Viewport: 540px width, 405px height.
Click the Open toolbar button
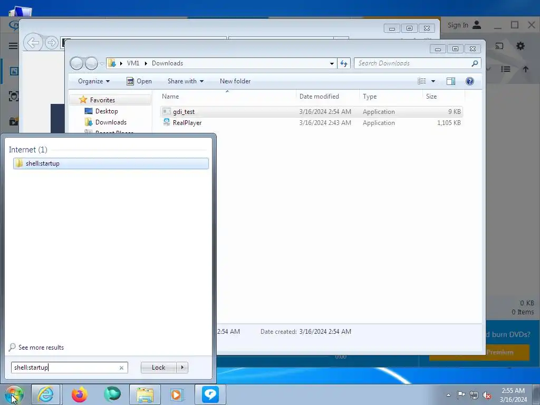coord(139,81)
